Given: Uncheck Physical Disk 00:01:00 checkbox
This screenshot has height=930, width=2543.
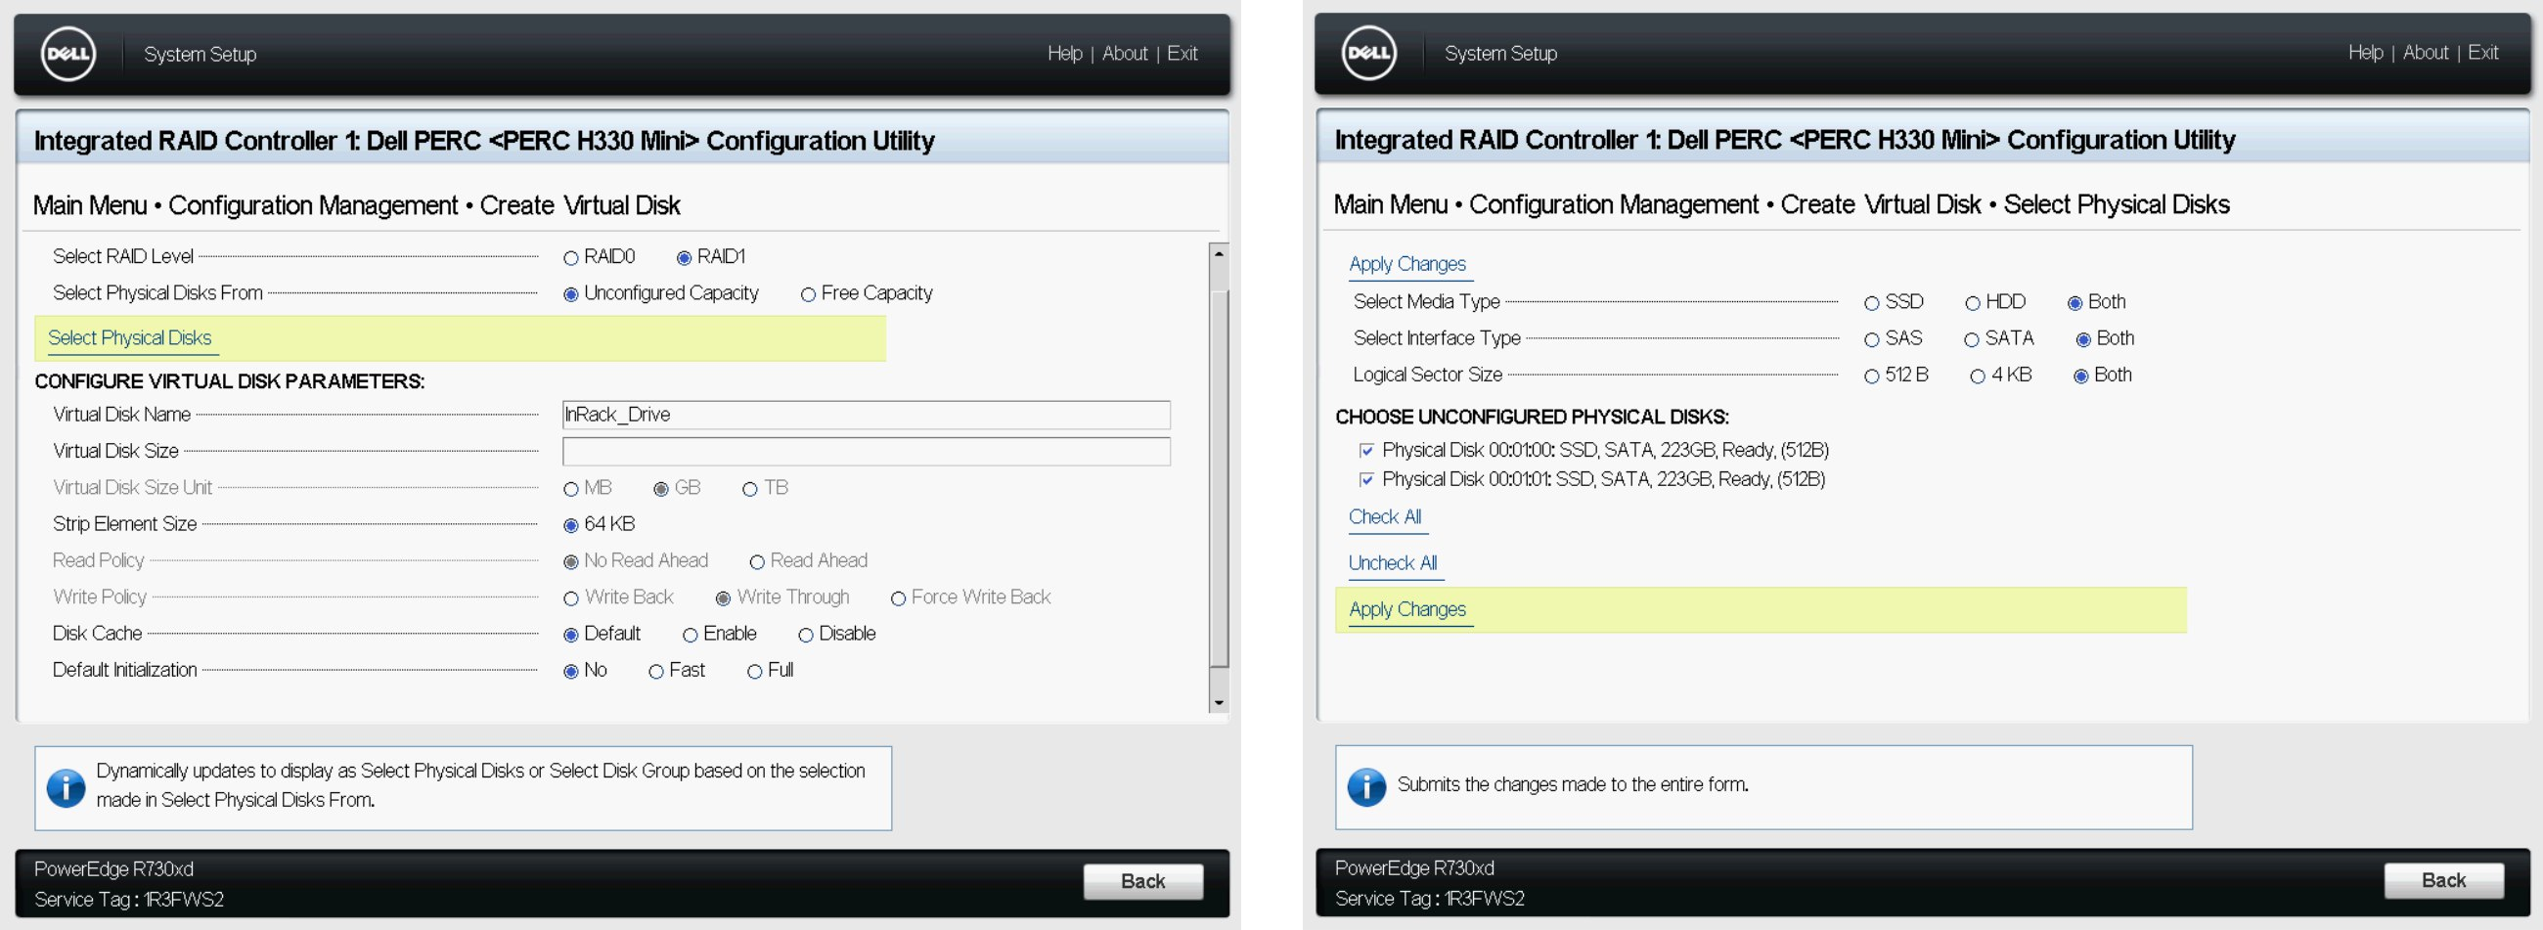Looking at the screenshot, I should [1366, 451].
